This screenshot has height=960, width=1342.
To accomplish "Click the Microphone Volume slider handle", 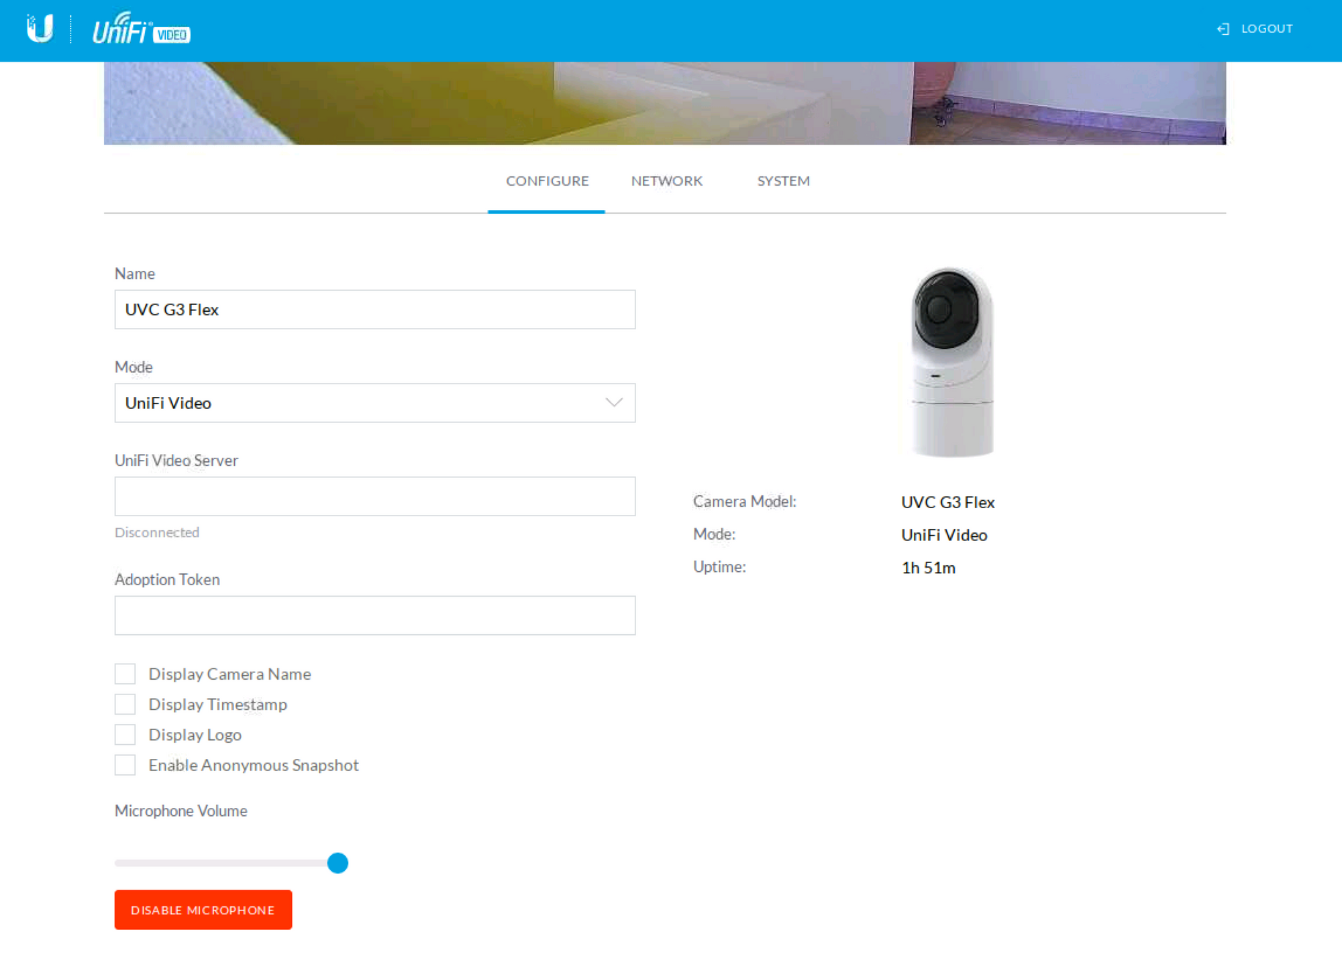I will pos(338,863).
